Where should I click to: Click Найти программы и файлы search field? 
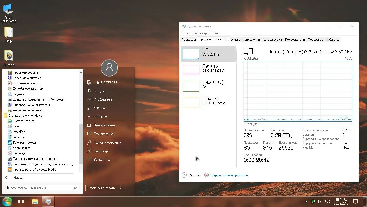coord(42,188)
